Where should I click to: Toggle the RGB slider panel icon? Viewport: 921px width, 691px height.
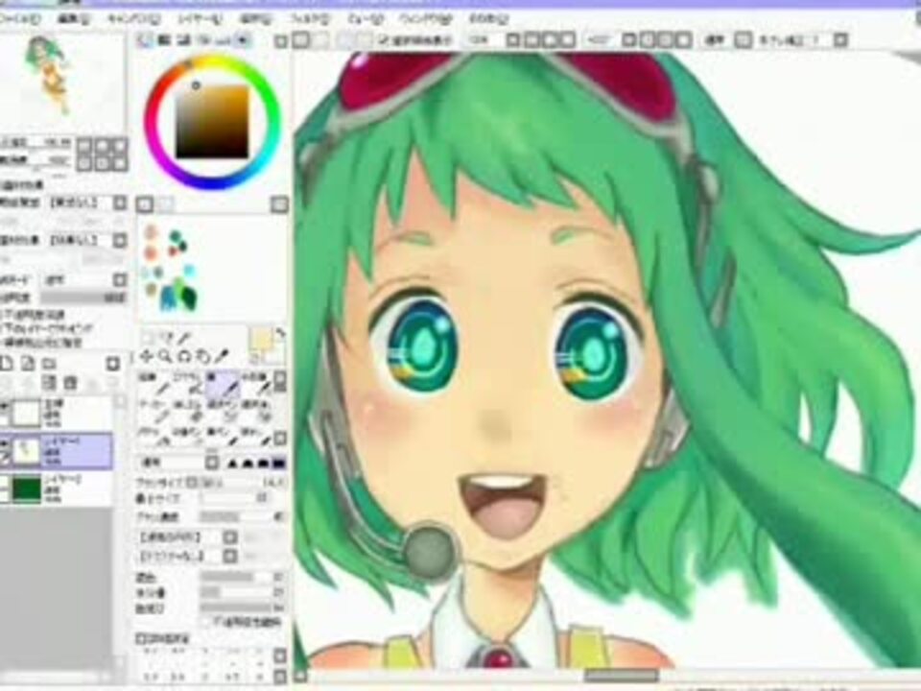coord(164,40)
